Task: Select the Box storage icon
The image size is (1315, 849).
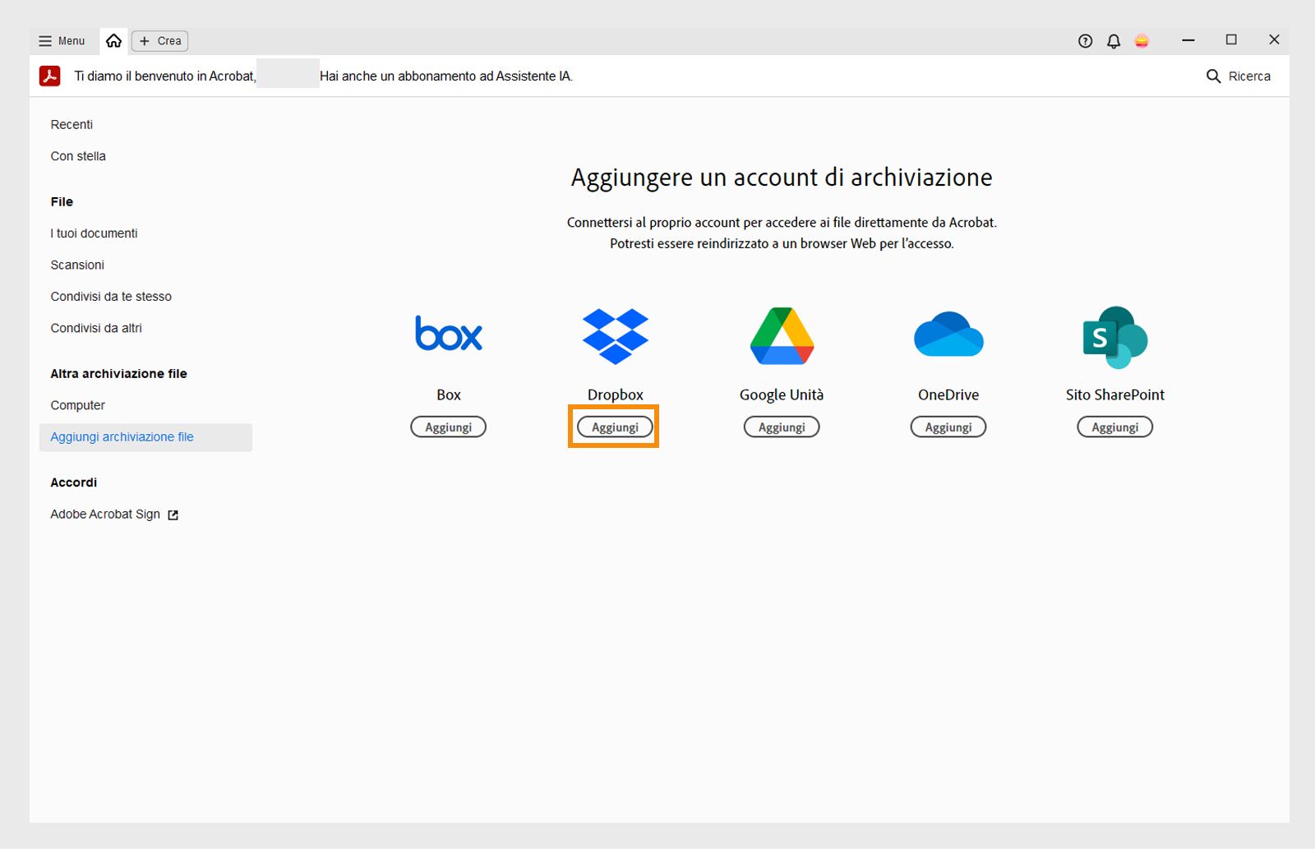Action: tap(448, 334)
